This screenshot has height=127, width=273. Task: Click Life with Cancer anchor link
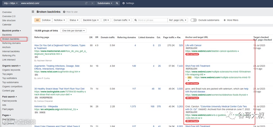click(x=193, y=45)
